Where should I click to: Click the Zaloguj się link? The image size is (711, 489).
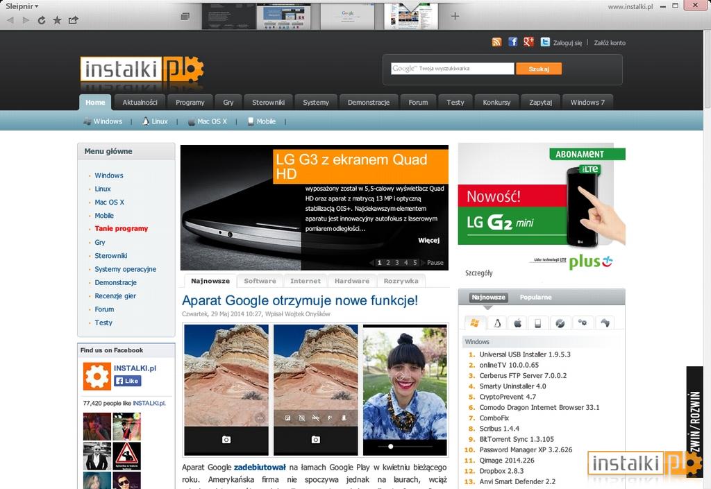click(567, 43)
